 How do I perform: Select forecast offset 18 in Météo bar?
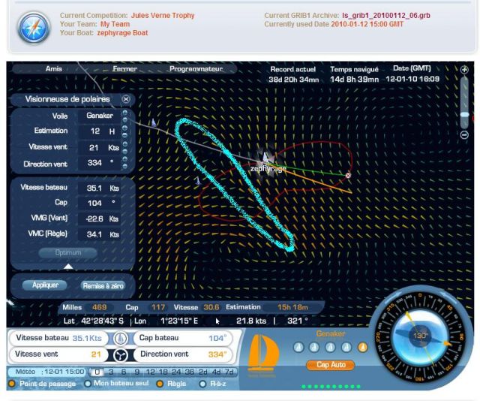coord(163,372)
